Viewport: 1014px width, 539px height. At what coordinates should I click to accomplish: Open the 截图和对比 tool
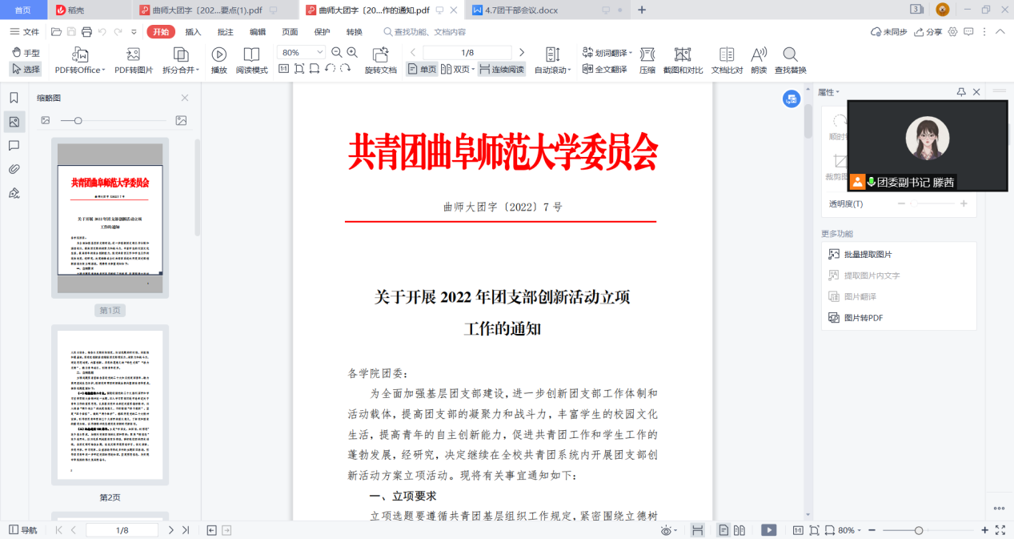(x=683, y=54)
